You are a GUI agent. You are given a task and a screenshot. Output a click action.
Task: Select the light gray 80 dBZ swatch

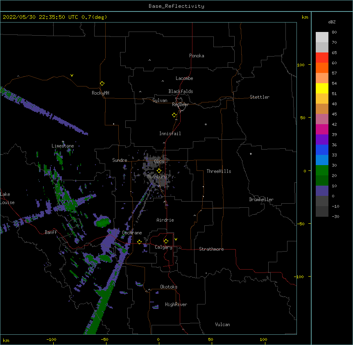(x=322, y=37)
